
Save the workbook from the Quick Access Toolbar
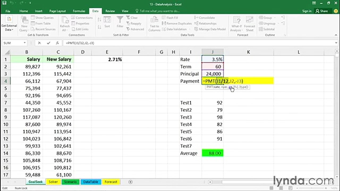pos(4,3)
